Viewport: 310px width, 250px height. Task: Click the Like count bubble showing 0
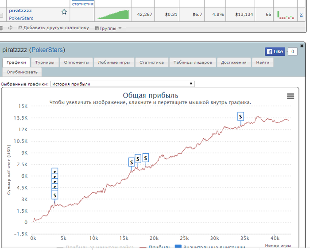[292, 52]
